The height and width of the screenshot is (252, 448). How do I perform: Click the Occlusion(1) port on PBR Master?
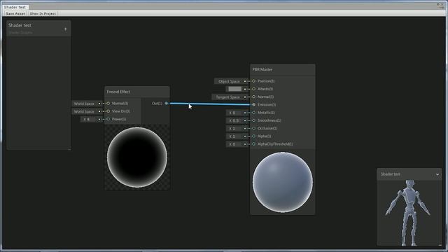(253, 128)
